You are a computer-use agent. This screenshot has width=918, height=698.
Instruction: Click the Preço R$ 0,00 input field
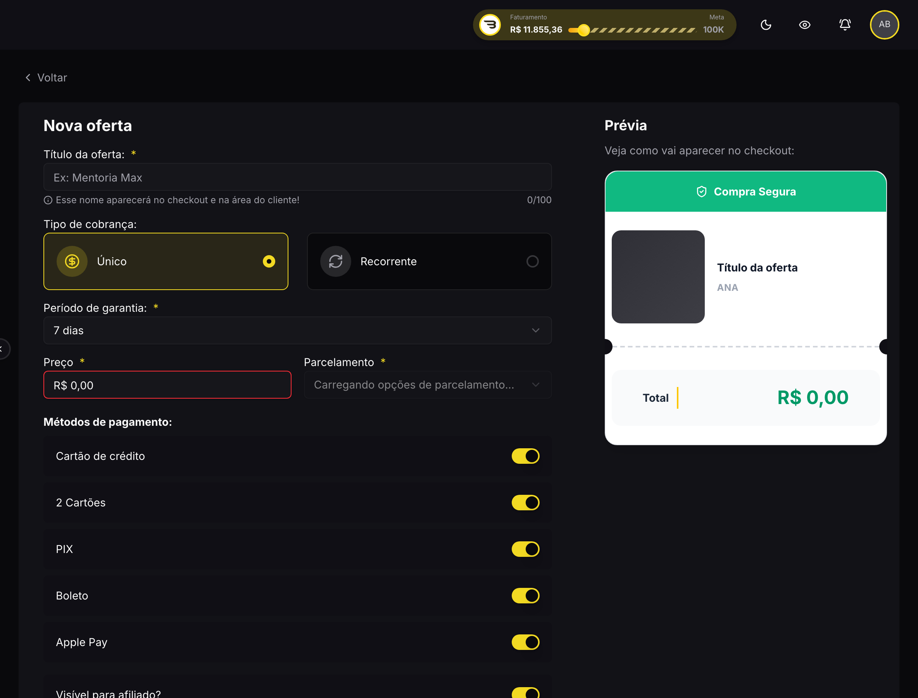167,385
